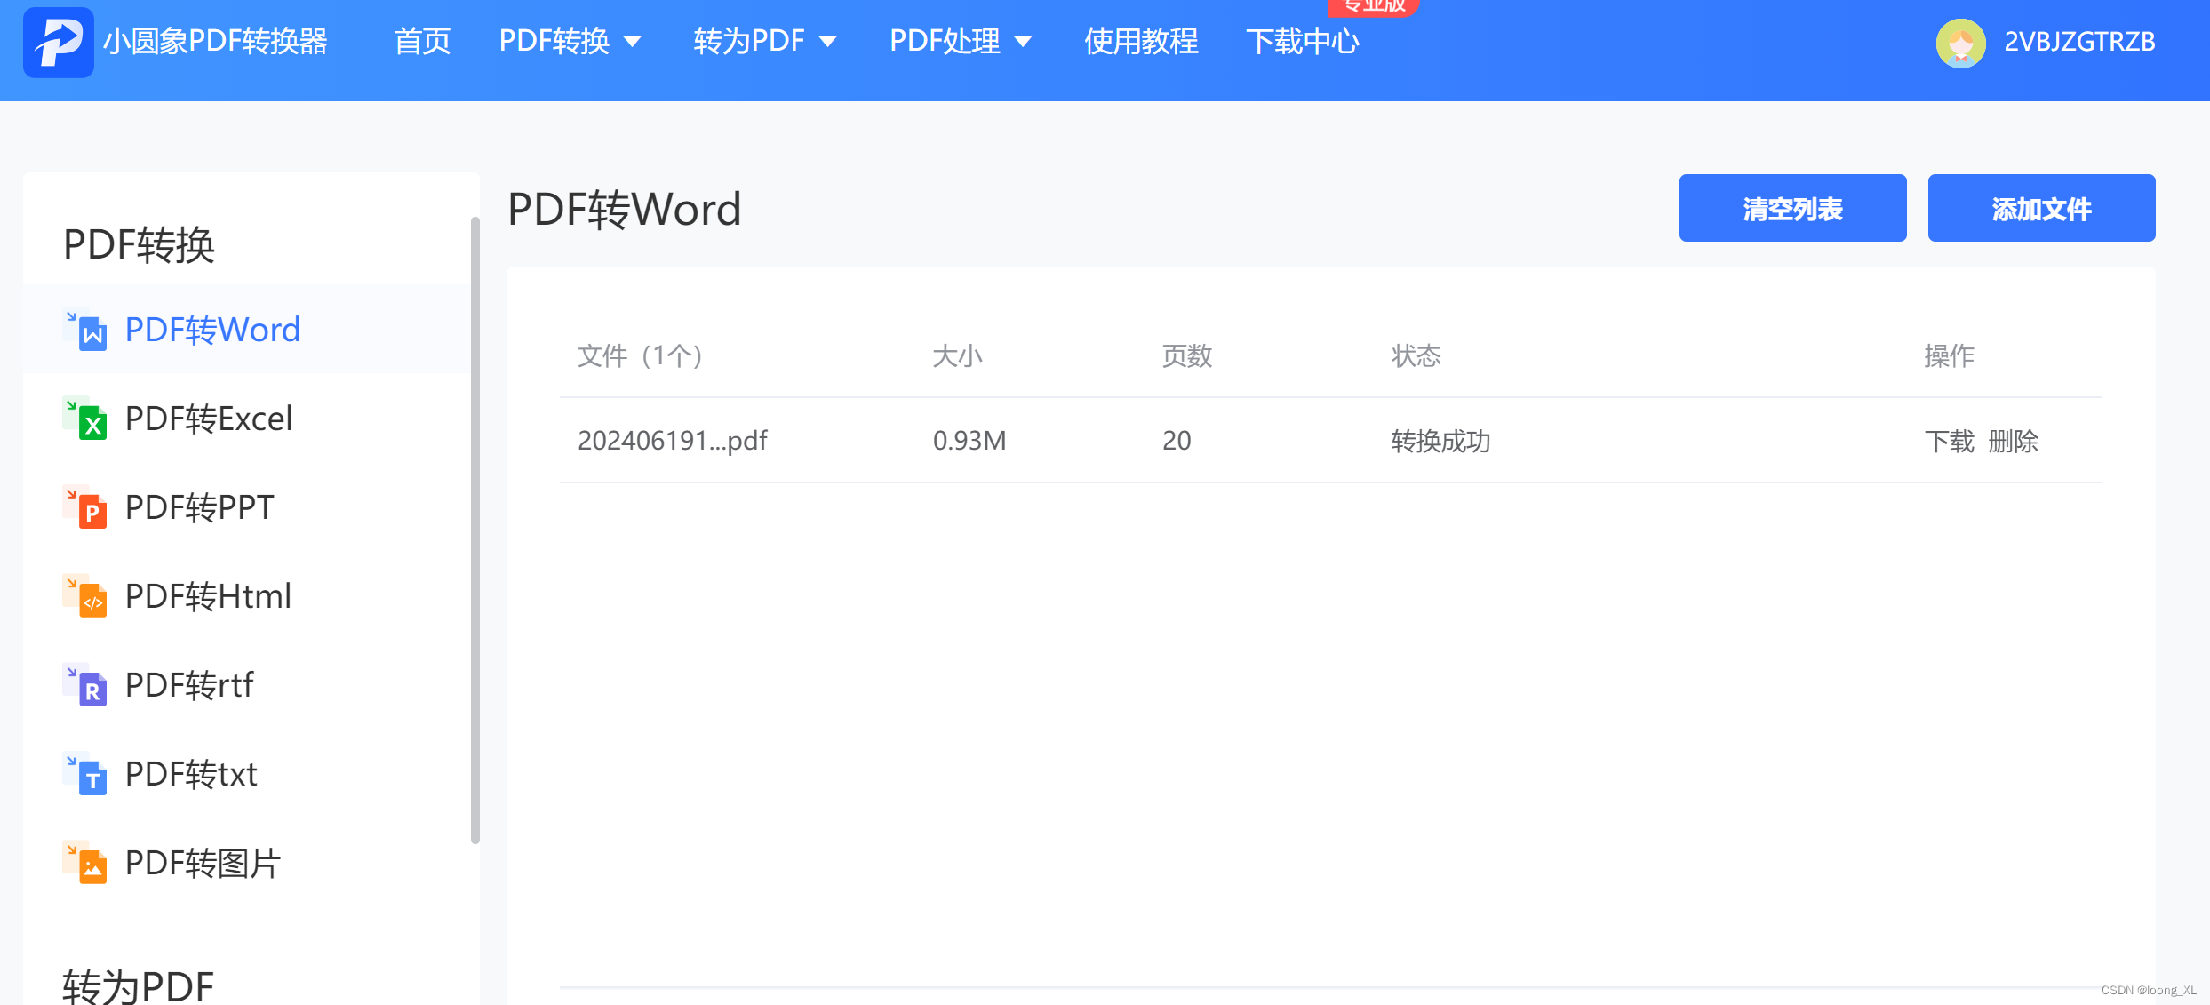Image resolution: width=2210 pixels, height=1005 pixels.
Task: Click the 清空列表 button
Action: [x=1792, y=208]
